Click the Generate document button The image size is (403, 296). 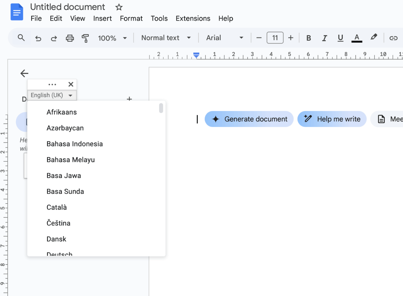tap(249, 119)
